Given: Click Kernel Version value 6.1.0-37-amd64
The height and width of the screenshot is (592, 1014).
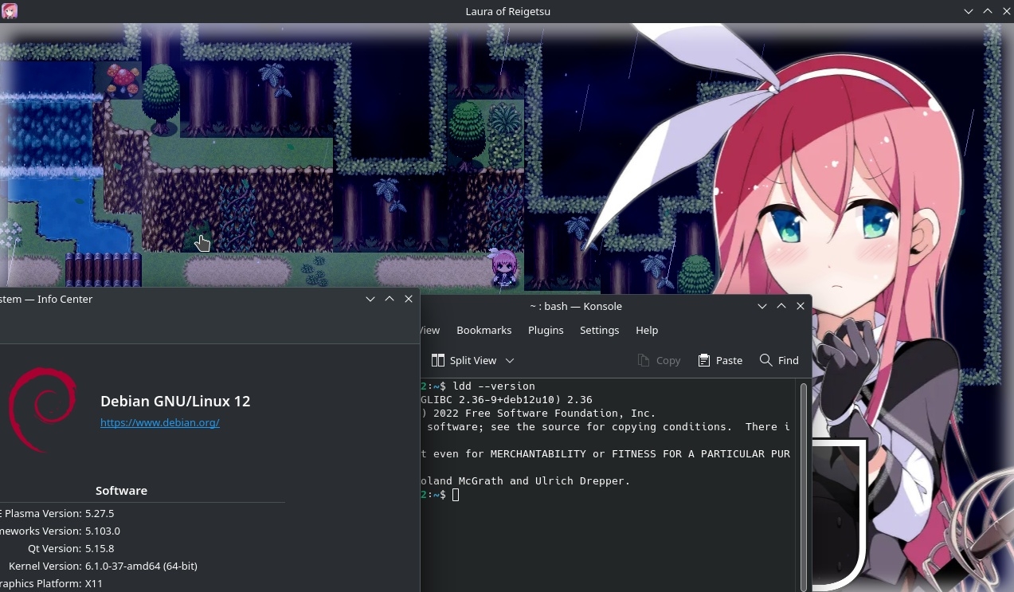Looking at the screenshot, I should click(x=141, y=567).
